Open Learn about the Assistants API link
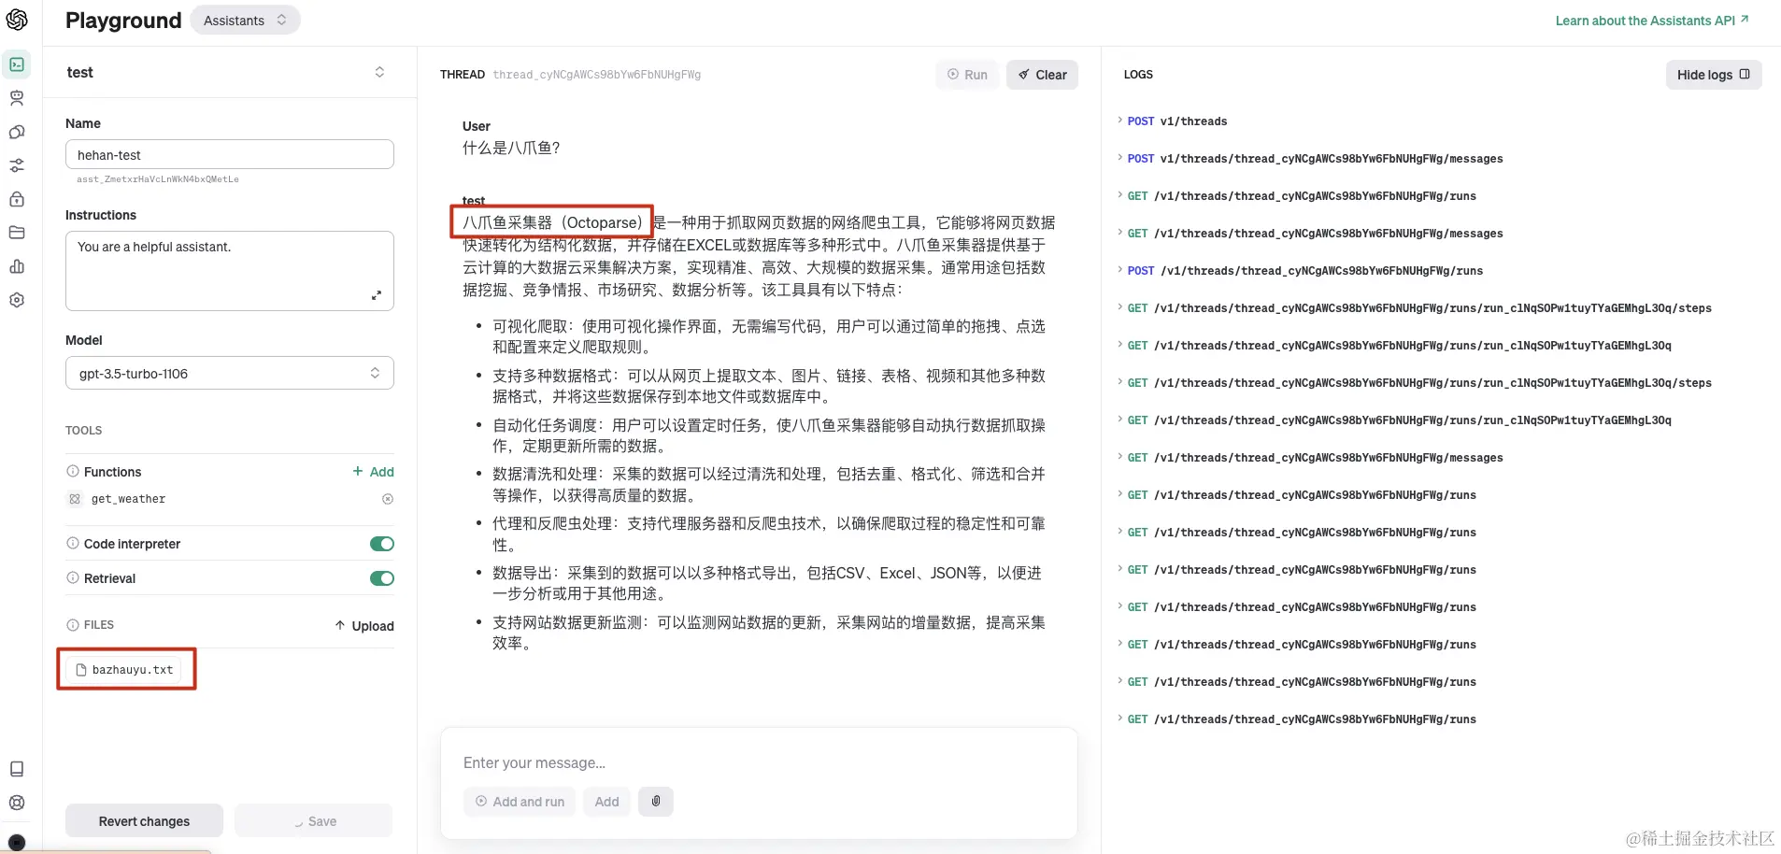This screenshot has width=1781, height=854. (1652, 21)
